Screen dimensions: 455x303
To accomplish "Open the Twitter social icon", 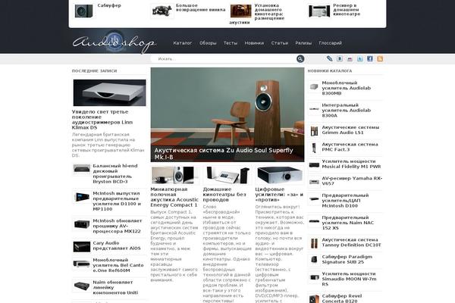I will [359, 59].
